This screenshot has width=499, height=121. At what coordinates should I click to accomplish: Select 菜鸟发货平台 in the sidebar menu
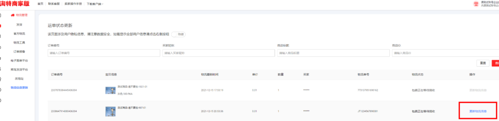pos(19,70)
